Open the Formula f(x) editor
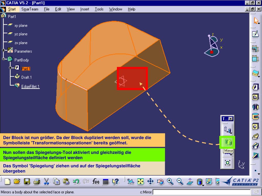 pos(96,181)
